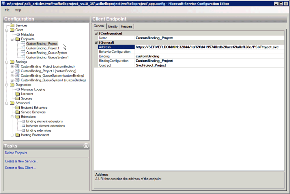This screenshot has width=290, height=194.
Task: Select the Metadata tree item label
Action: (x=27, y=35)
